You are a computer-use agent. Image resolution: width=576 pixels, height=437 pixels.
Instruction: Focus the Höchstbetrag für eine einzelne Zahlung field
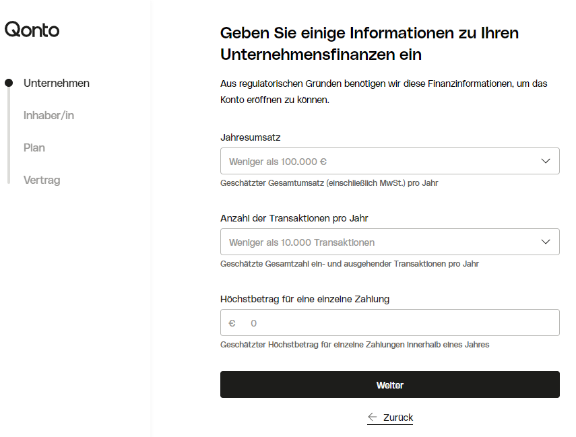(x=390, y=323)
